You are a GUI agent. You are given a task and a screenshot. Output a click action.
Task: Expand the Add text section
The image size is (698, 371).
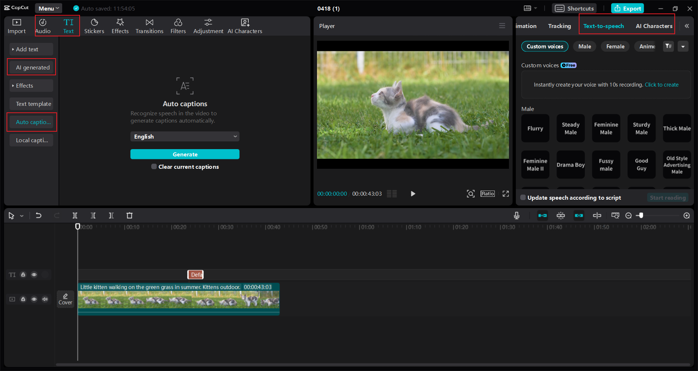click(x=31, y=49)
